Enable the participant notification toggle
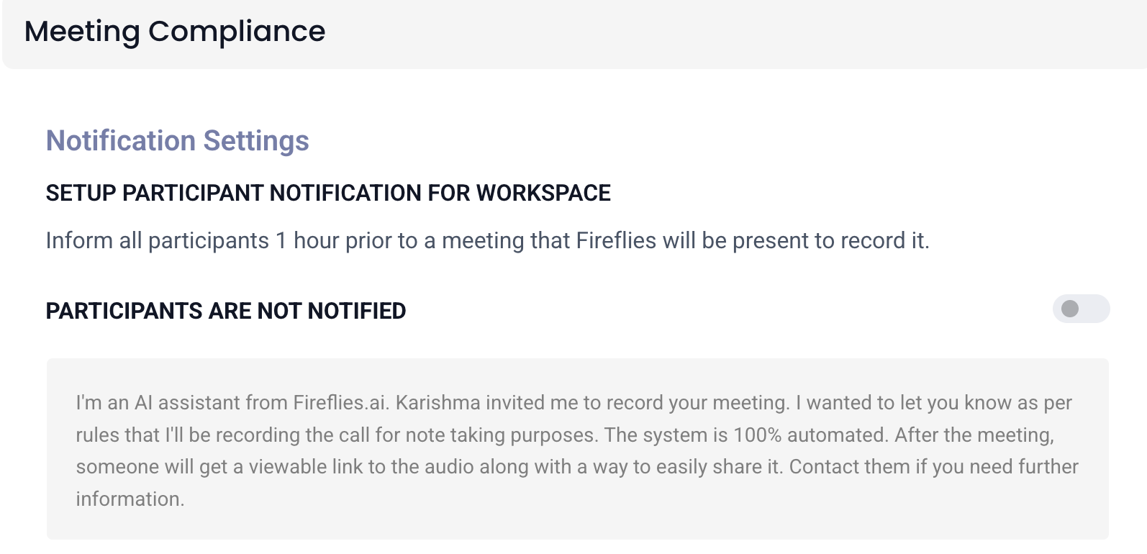This screenshot has width=1147, height=554. tap(1080, 309)
